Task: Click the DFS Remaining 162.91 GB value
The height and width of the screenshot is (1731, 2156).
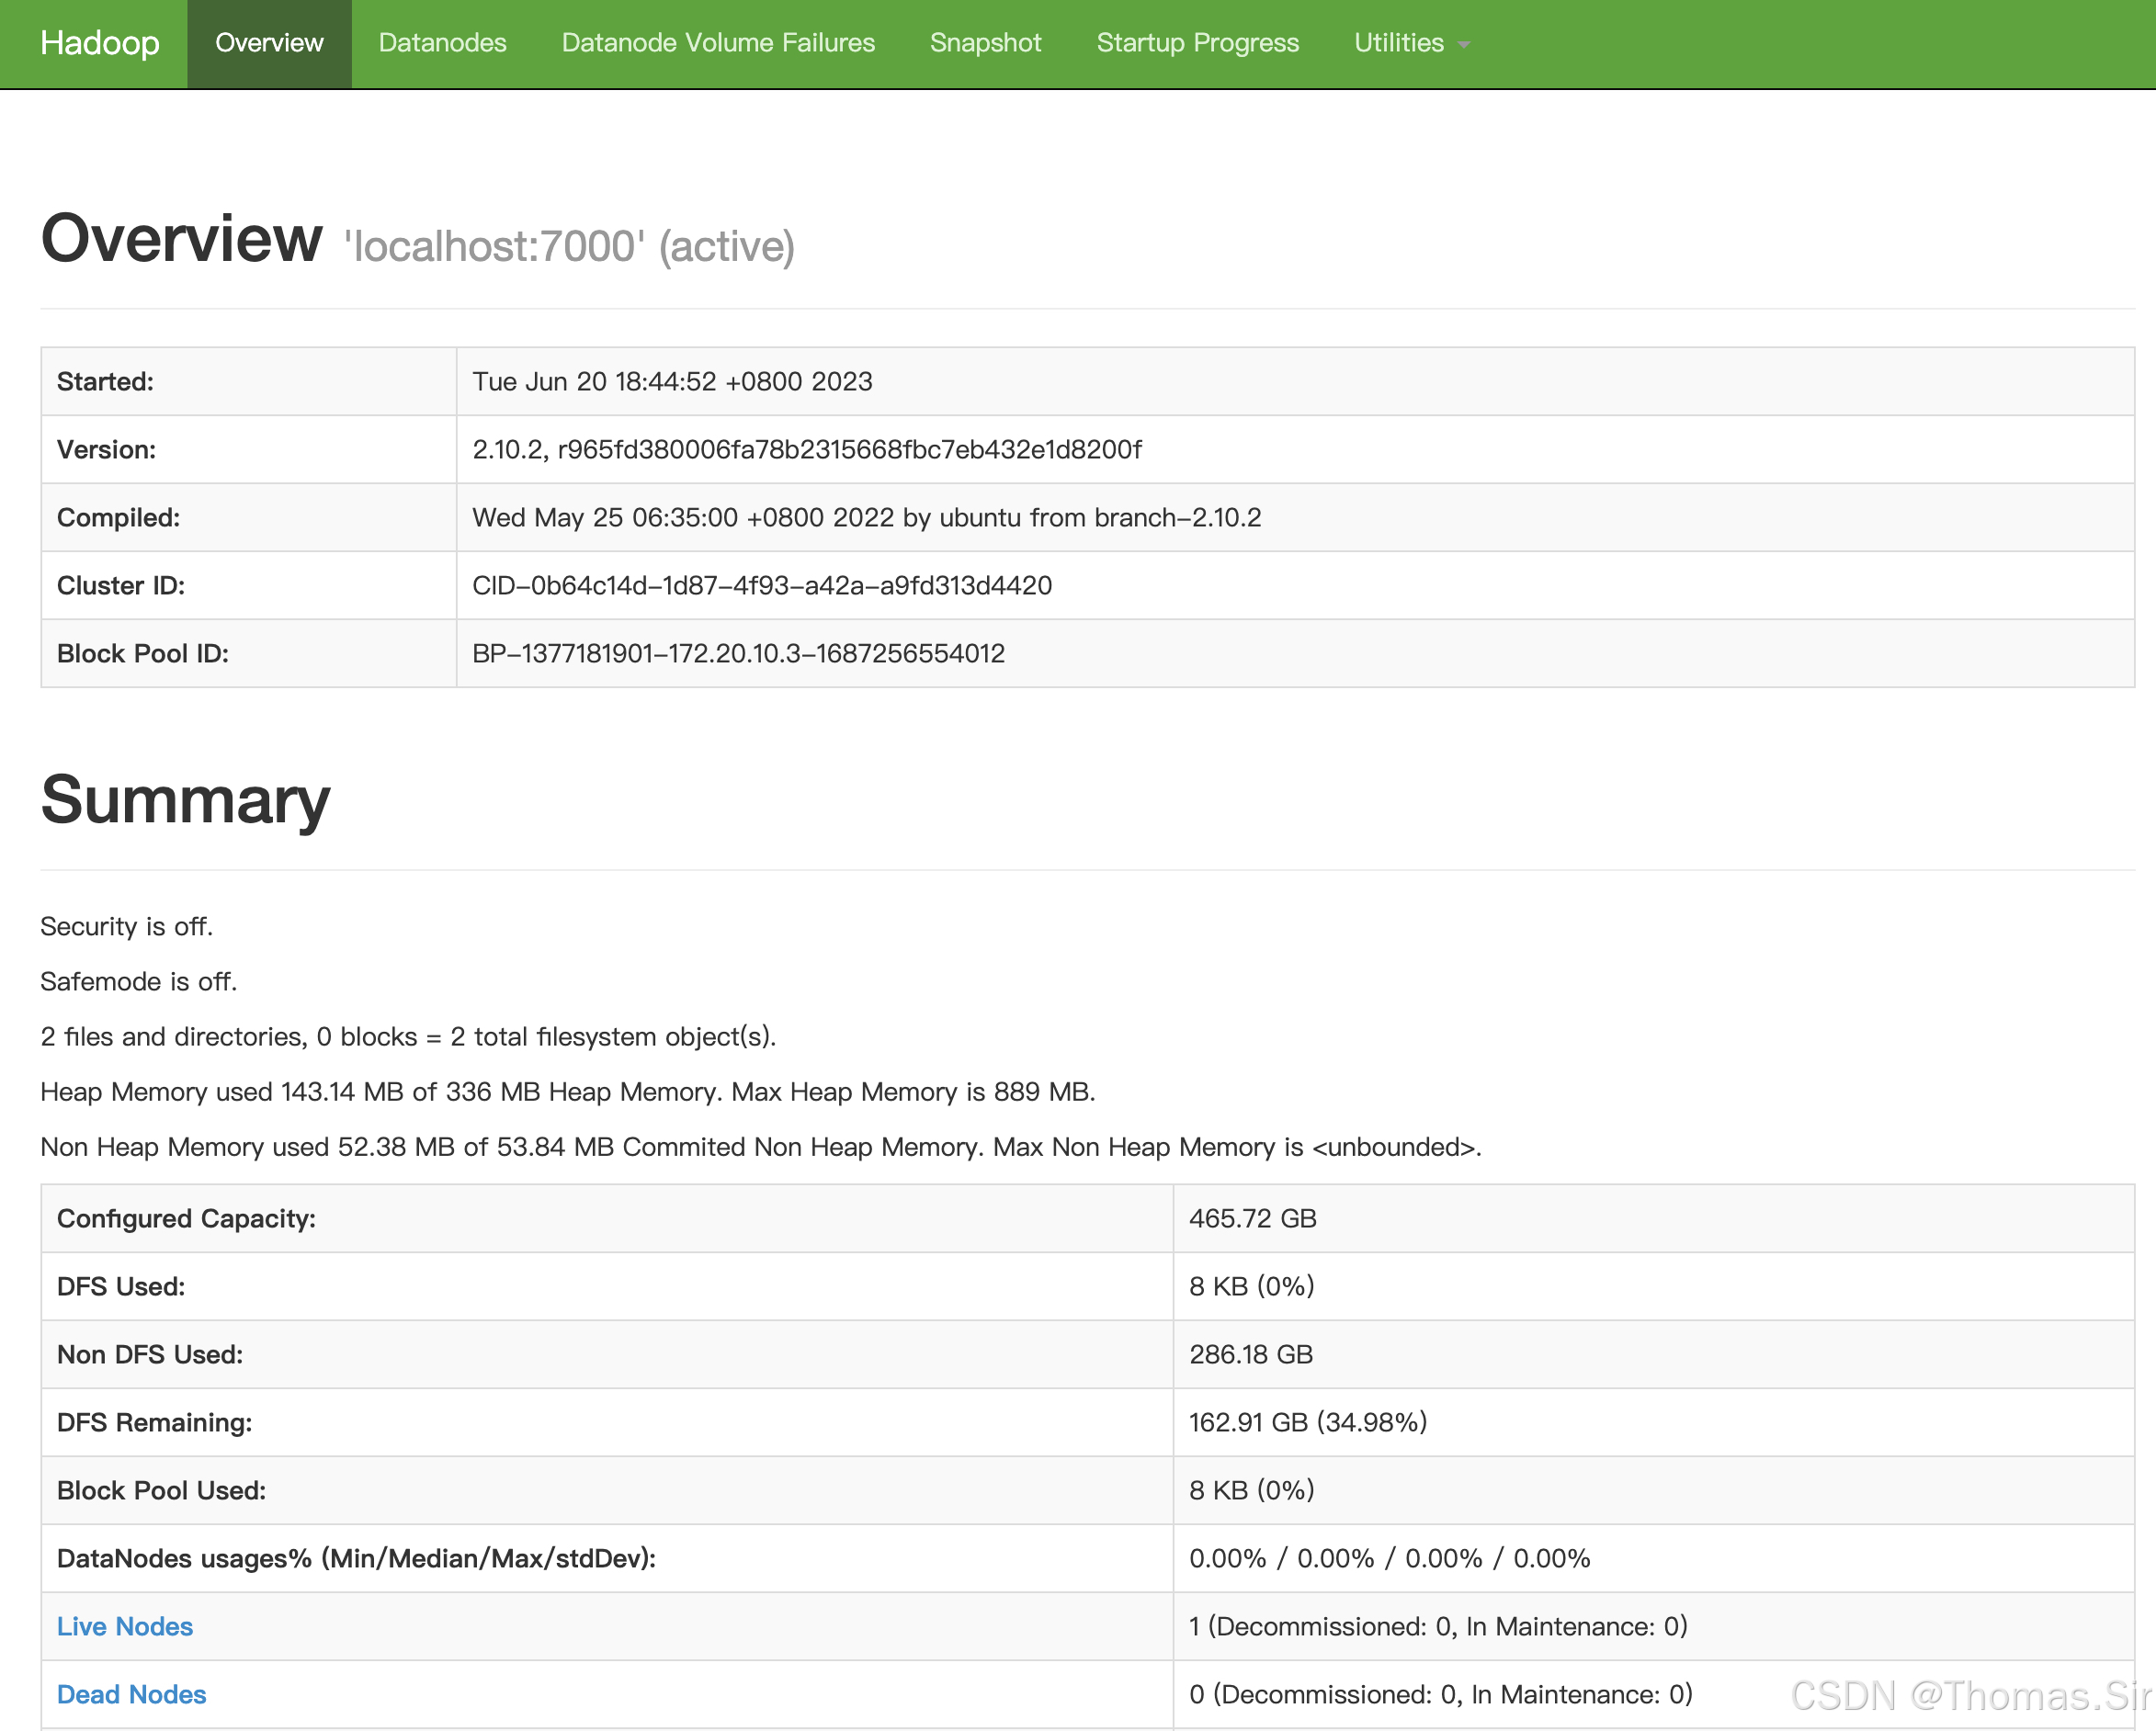Action: pos(1307,1422)
